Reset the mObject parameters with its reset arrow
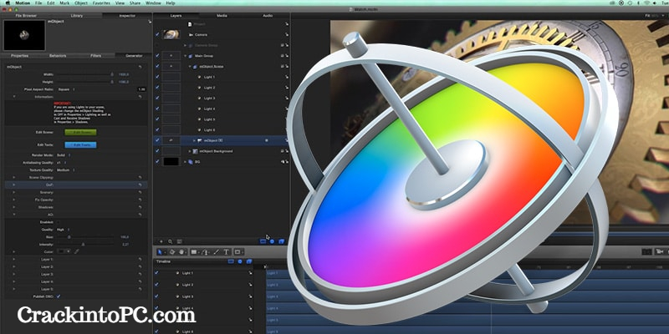Viewport: 669px width, 334px height. point(140,67)
